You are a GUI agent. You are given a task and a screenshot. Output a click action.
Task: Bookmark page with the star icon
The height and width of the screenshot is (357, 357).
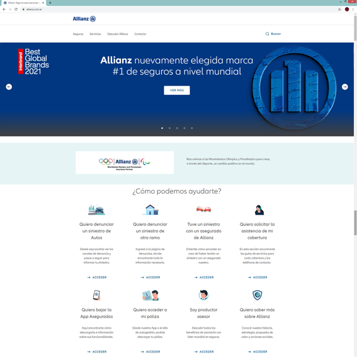click(x=339, y=9)
